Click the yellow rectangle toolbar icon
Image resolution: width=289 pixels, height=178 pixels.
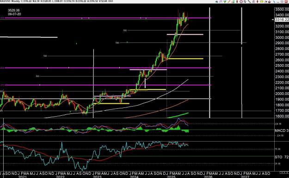click(x=261, y=1)
